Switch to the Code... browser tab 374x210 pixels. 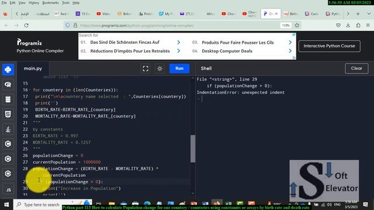(x=311, y=14)
